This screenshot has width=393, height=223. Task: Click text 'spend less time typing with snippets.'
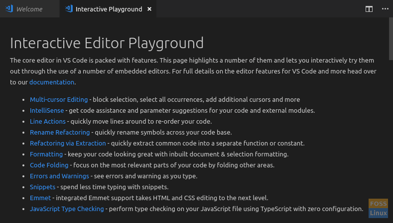click(114, 187)
